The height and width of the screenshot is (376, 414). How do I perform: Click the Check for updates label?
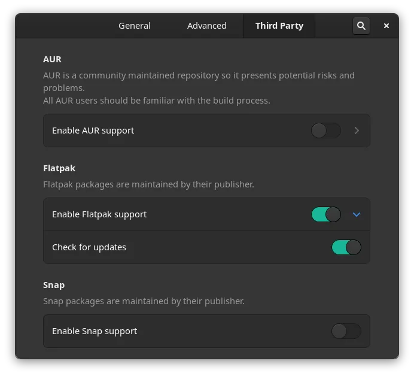(x=89, y=247)
